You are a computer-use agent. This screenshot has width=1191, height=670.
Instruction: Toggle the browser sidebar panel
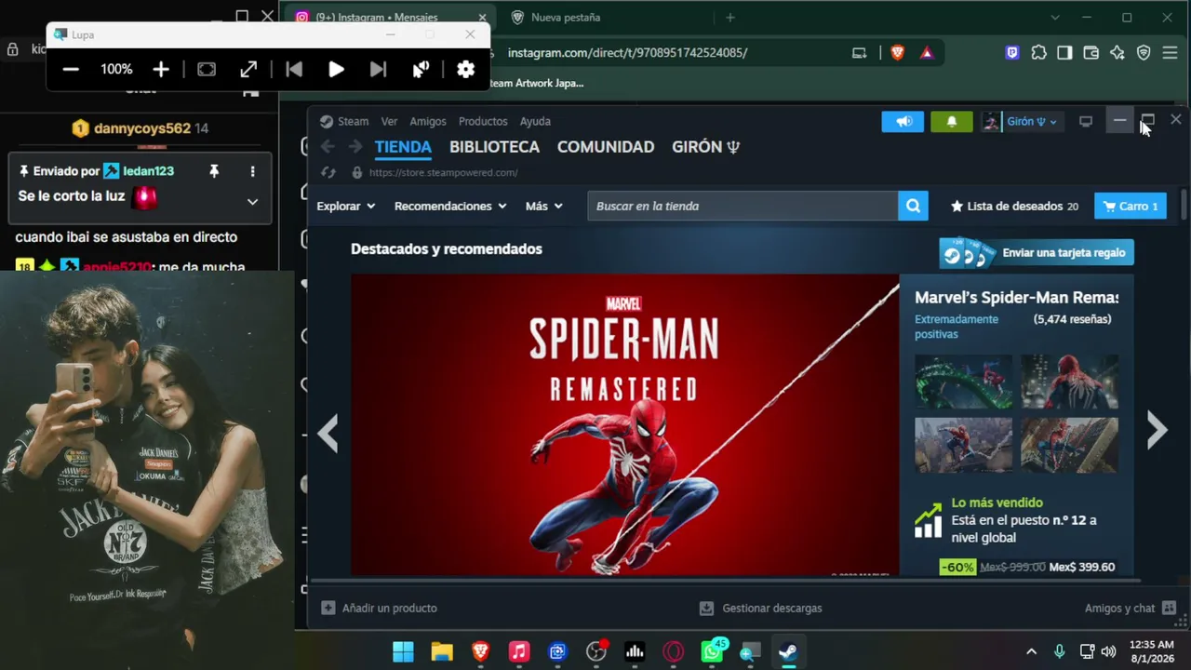point(1064,53)
